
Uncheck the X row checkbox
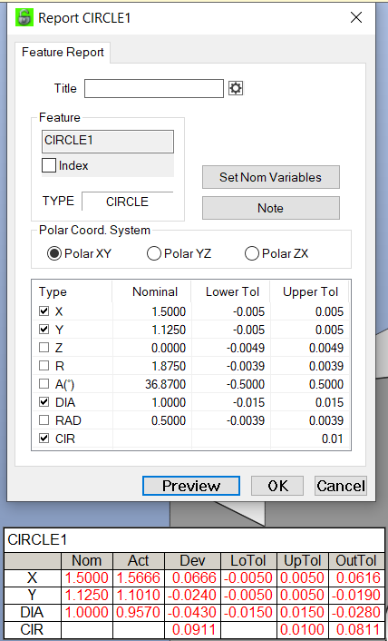[x=44, y=312]
